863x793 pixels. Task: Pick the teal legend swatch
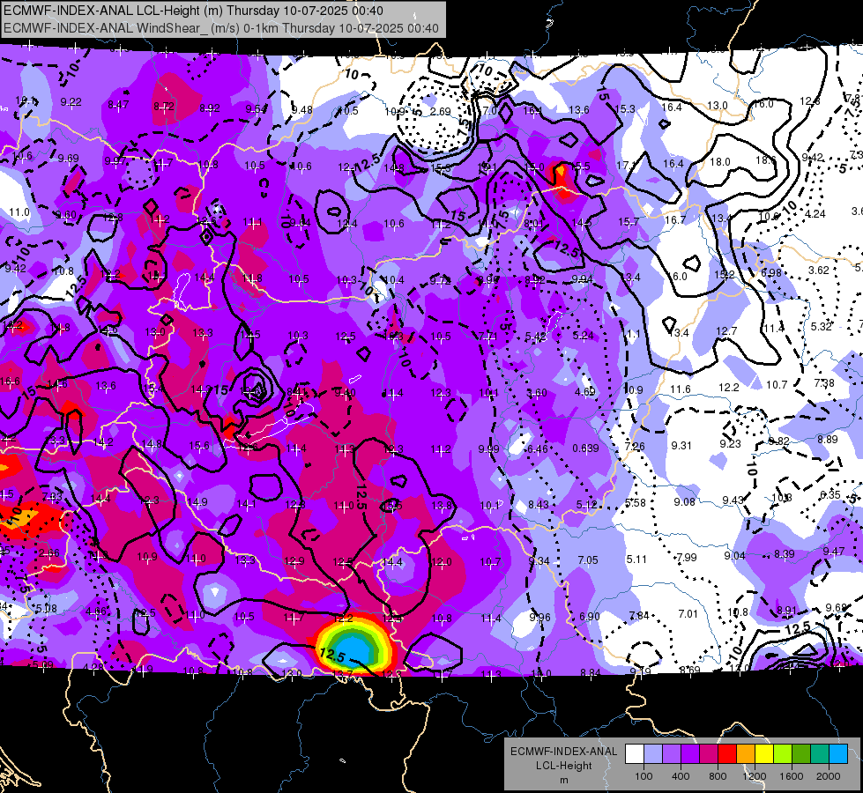click(x=820, y=754)
